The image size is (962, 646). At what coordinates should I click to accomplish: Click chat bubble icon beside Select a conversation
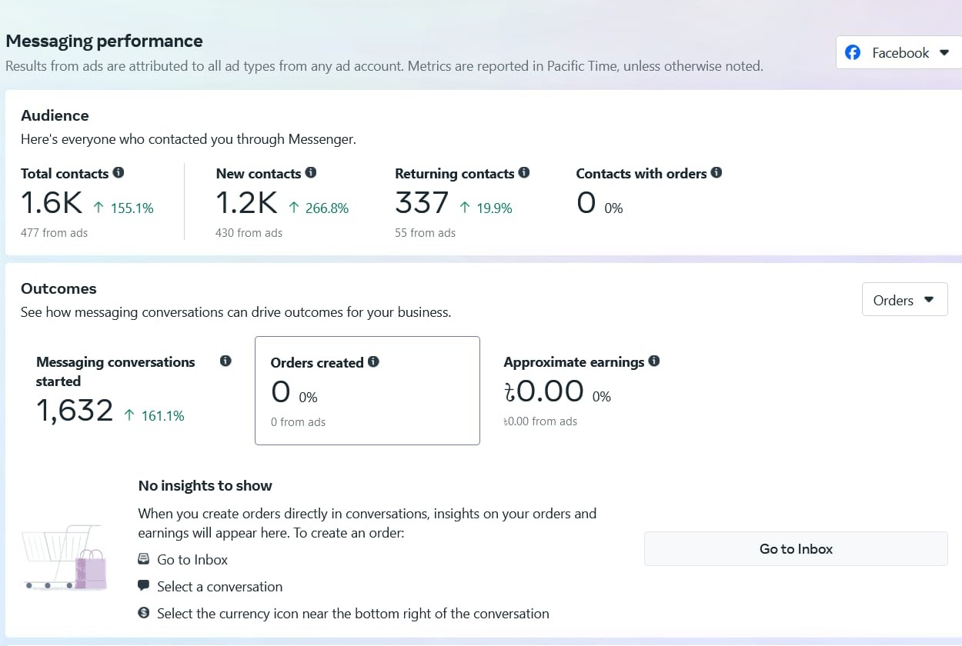pos(143,586)
